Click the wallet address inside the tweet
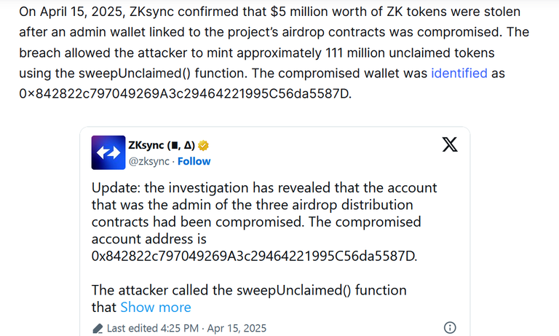Image resolution: width=559 pixels, height=336 pixels. (x=254, y=256)
